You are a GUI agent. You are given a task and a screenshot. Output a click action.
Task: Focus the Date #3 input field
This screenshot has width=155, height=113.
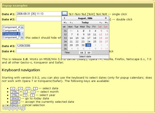(x=38, y=46)
